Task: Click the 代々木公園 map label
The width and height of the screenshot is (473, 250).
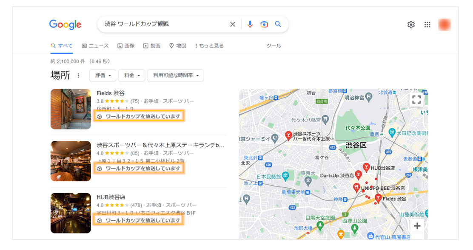Action: (358, 128)
